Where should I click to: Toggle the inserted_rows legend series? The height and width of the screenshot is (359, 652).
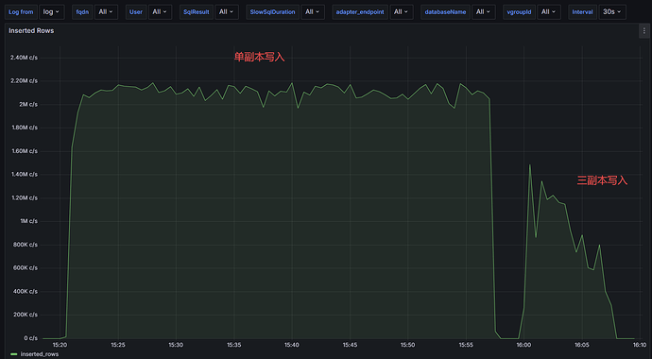click(x=40, y=354)
